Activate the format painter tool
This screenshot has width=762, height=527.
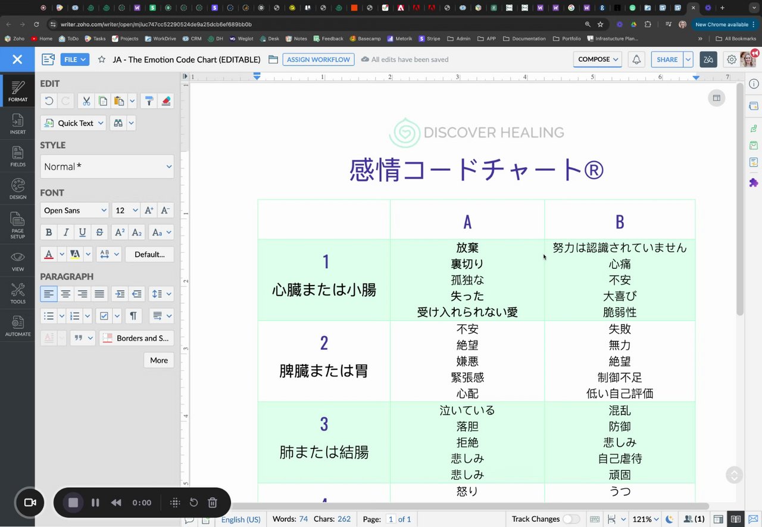click(149, 101)
